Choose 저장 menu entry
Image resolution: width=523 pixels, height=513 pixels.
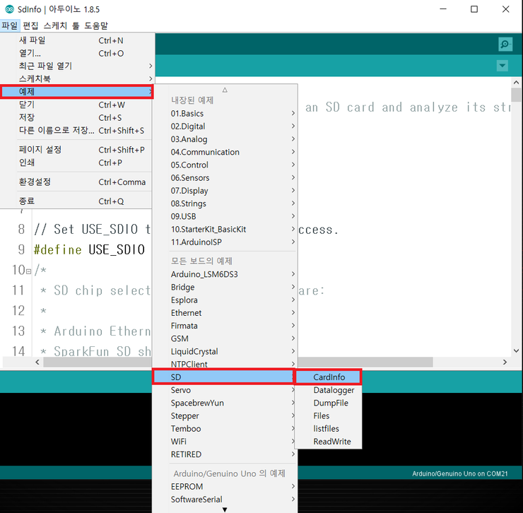pyautogui.click(x=77, y=117)
